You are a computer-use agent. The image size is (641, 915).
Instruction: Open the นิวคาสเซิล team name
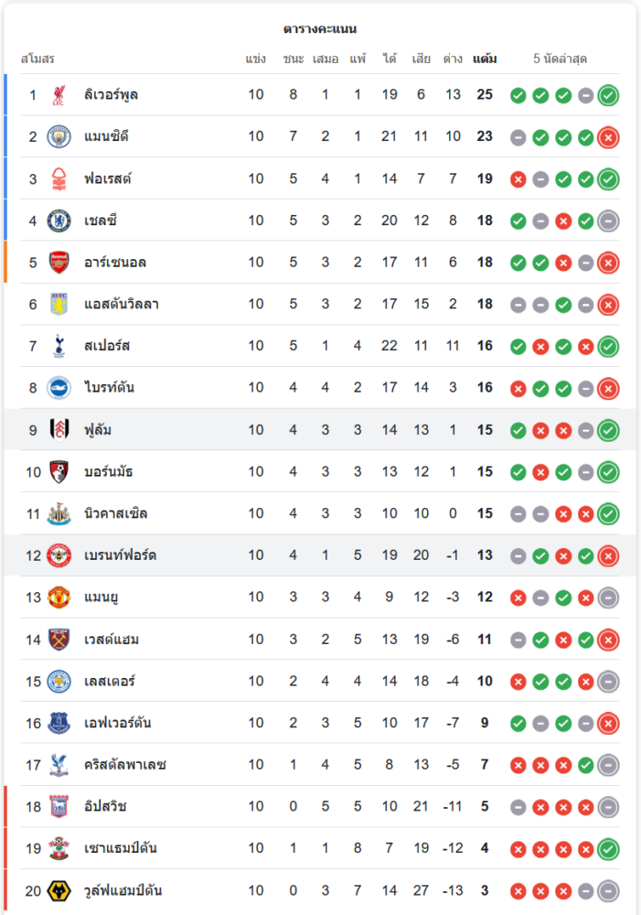pyautogui.click(x=115, y=513)
